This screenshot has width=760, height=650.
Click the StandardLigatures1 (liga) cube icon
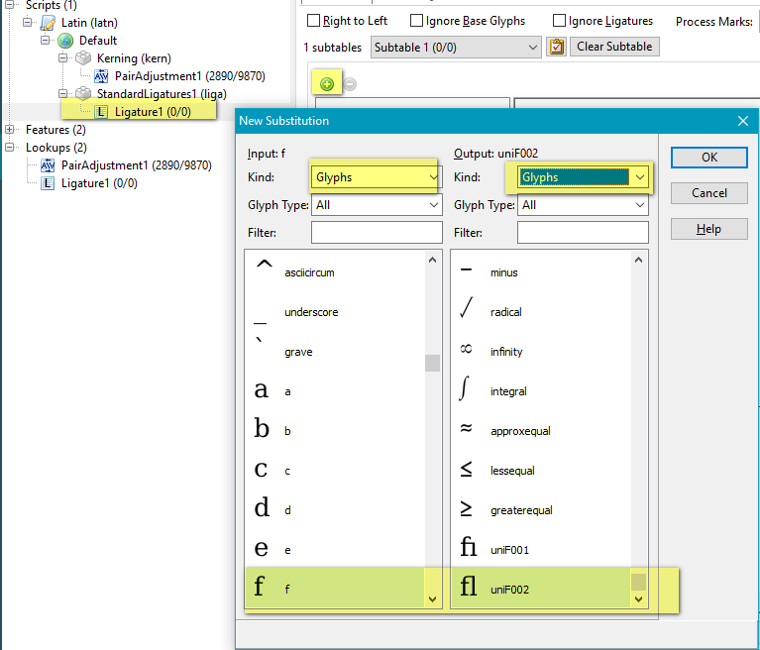pos(83,93)
